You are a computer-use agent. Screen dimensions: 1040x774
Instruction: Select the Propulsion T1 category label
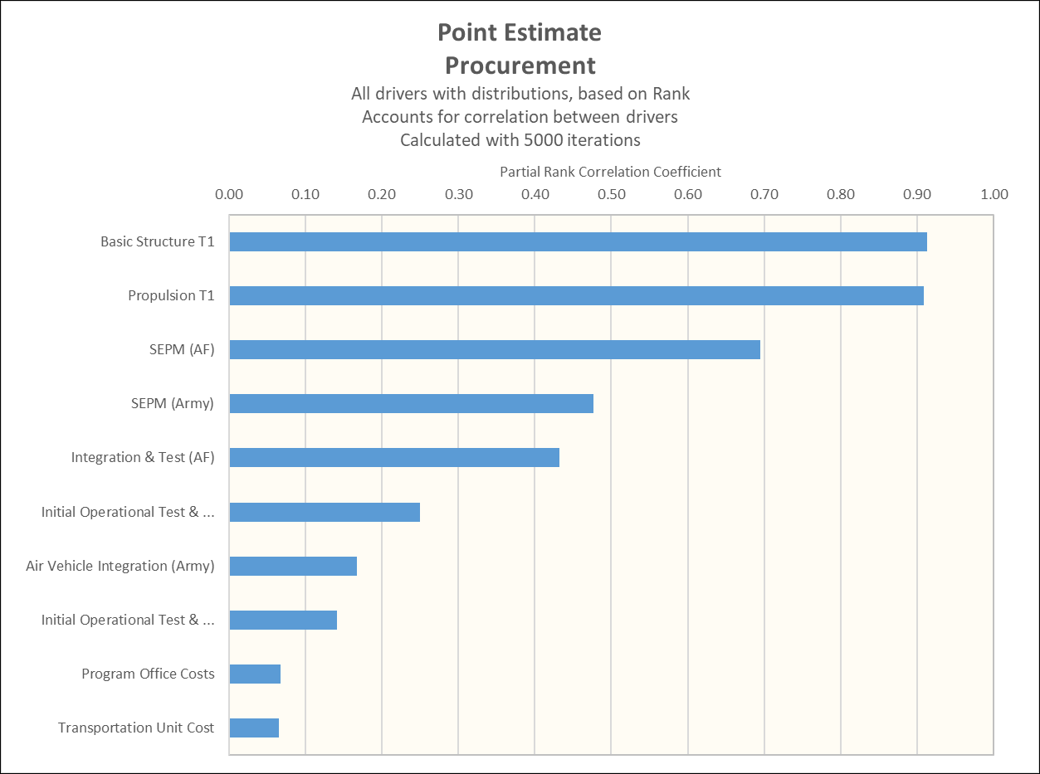(170, 295)
